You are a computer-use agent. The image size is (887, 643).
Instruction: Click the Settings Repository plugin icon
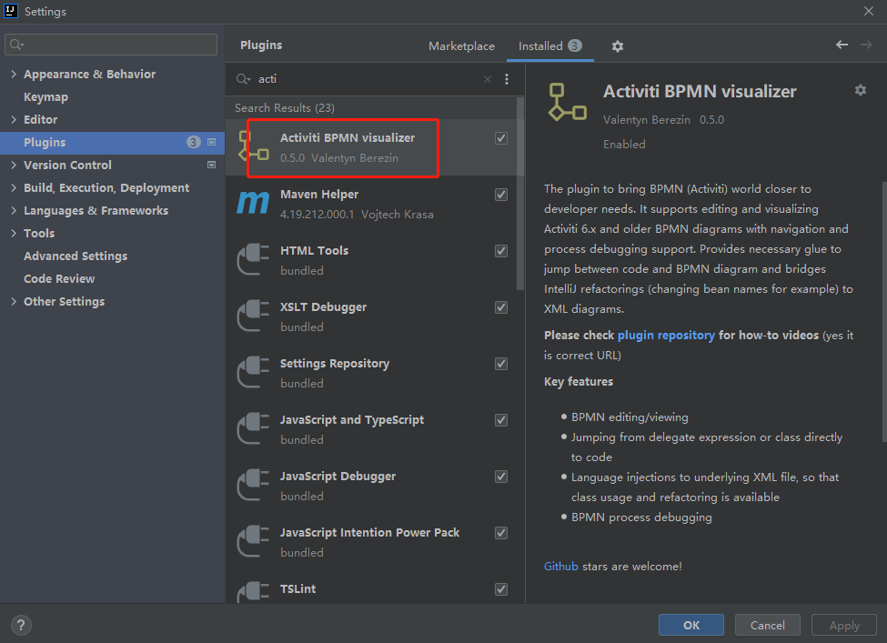point(253,372)
